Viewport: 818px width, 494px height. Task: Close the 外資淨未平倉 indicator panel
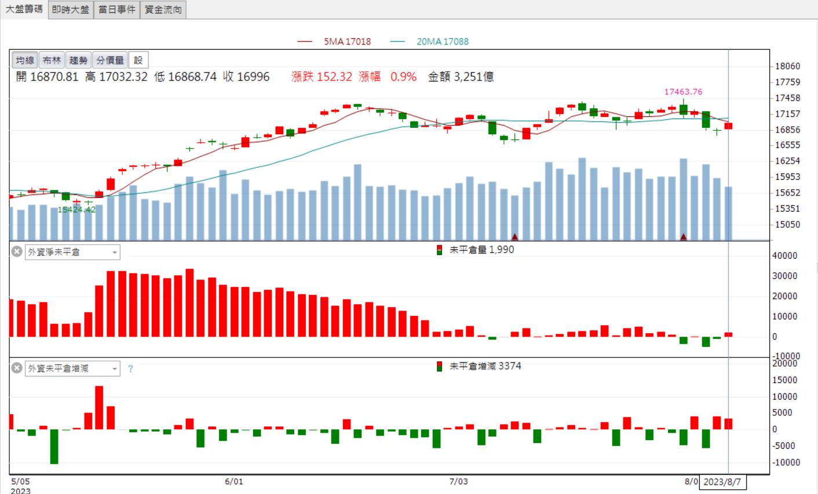[x=17, y=252]
